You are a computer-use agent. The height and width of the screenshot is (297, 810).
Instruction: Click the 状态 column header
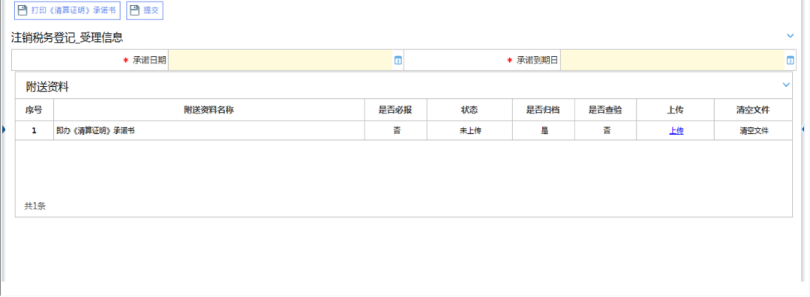(469, 110)
